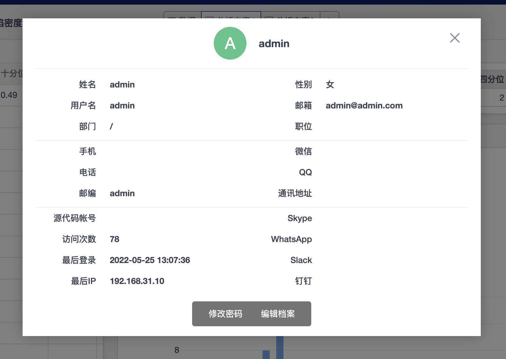
Task: Select the 'admin' title beside the avatar
Action: pyautogui.click(x=274, y=44)
